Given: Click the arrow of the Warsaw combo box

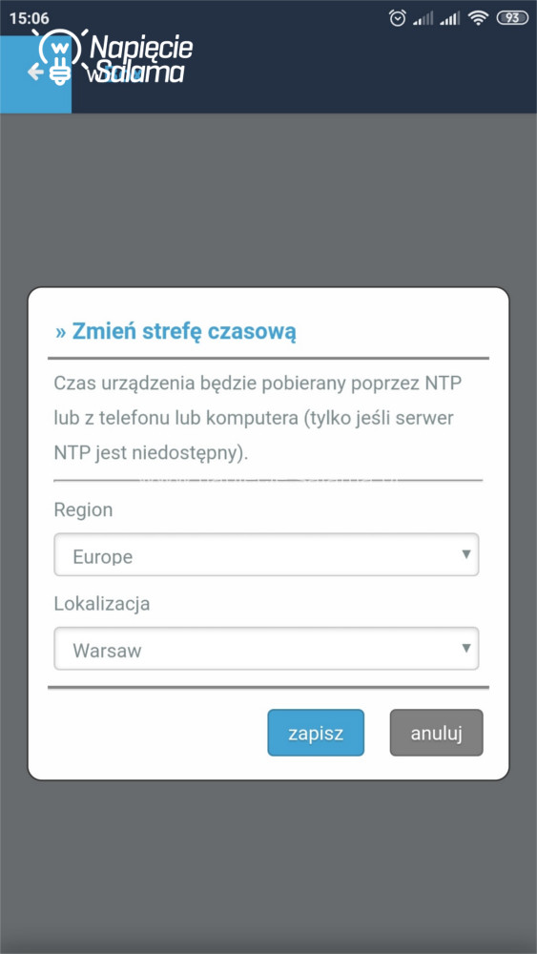Looking at the screenshot, I should [x=466, y=648].
